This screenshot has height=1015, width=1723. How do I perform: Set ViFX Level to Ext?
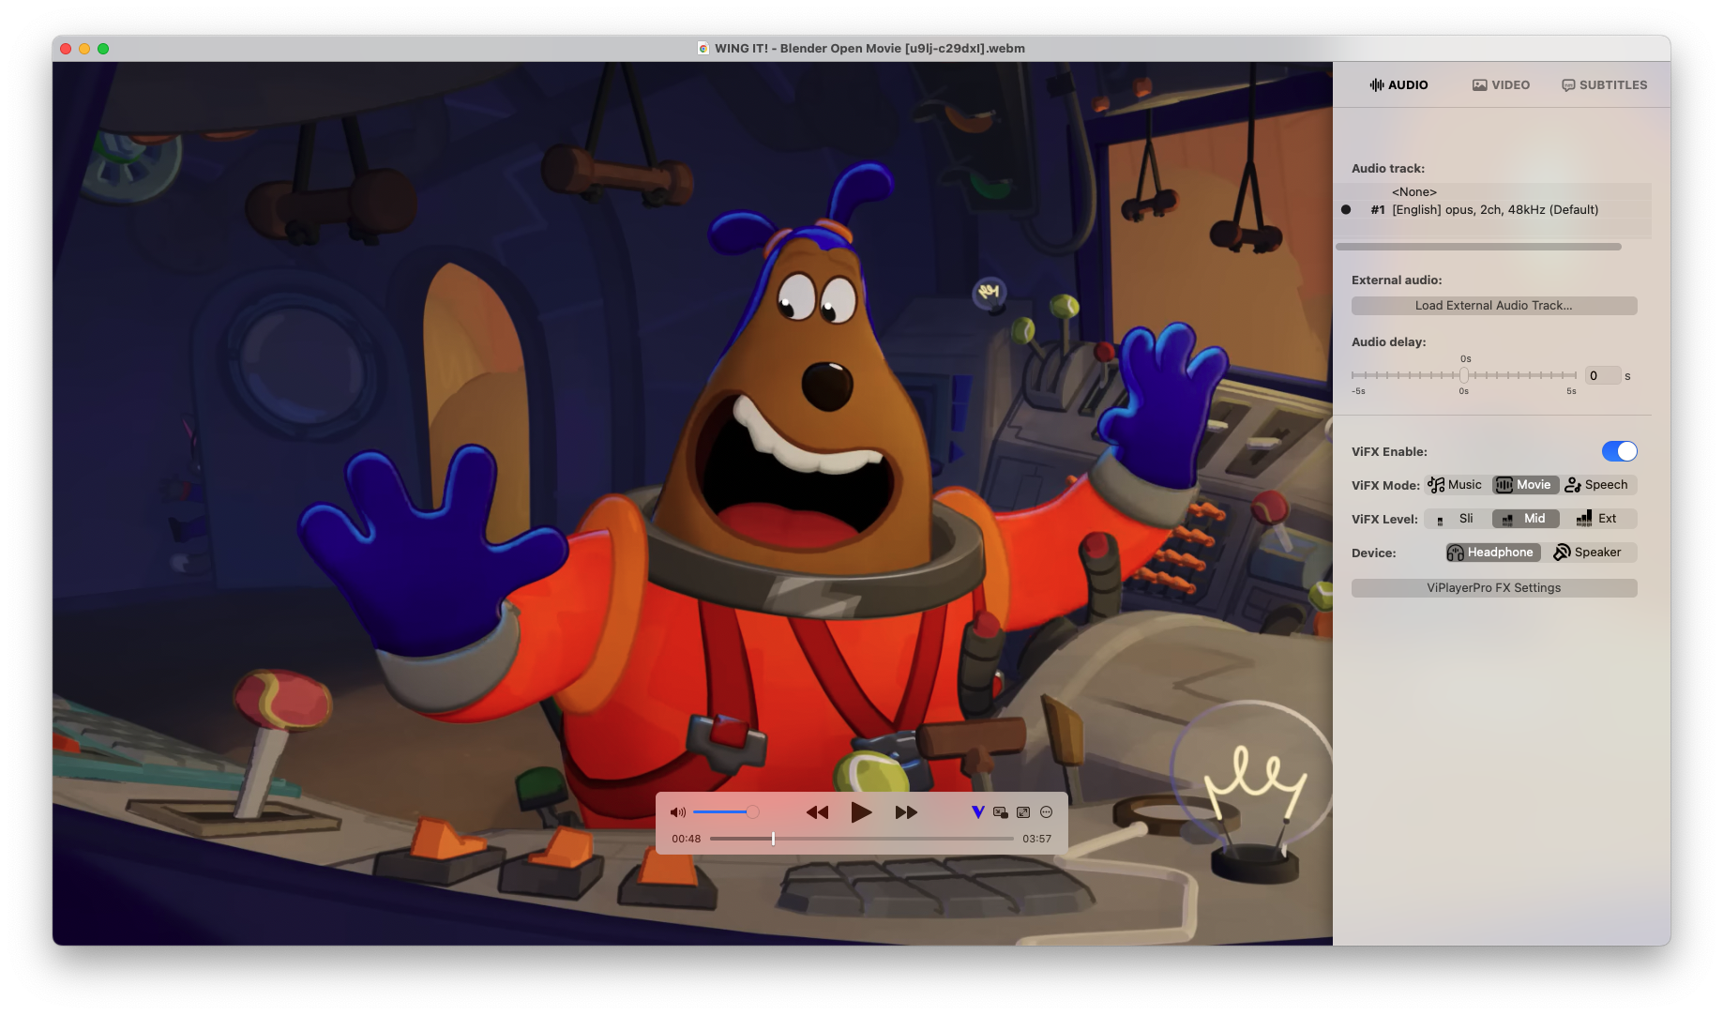[1597, 519]
